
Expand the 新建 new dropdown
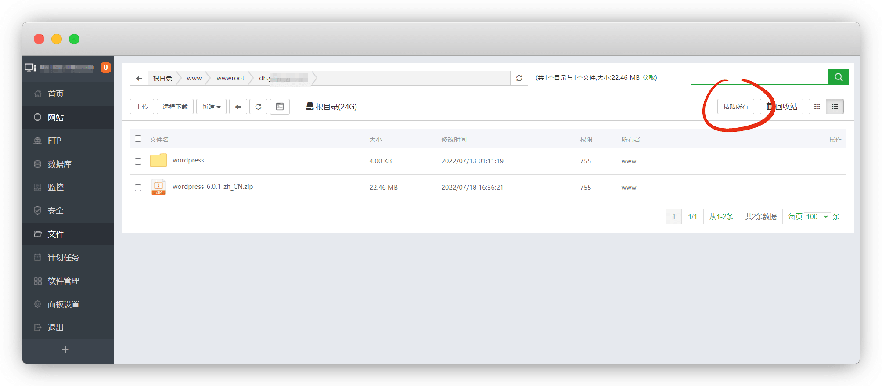tap(211, 107)
